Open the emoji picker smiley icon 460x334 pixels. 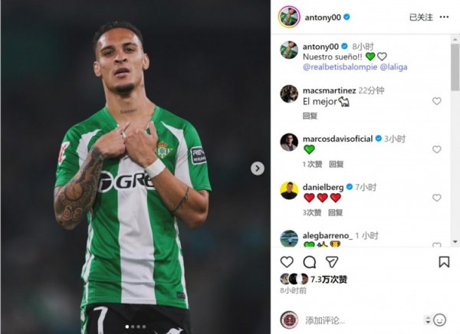point(439,320)
